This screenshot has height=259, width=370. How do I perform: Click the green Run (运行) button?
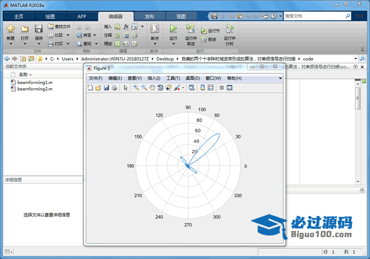tap(173, 29)
